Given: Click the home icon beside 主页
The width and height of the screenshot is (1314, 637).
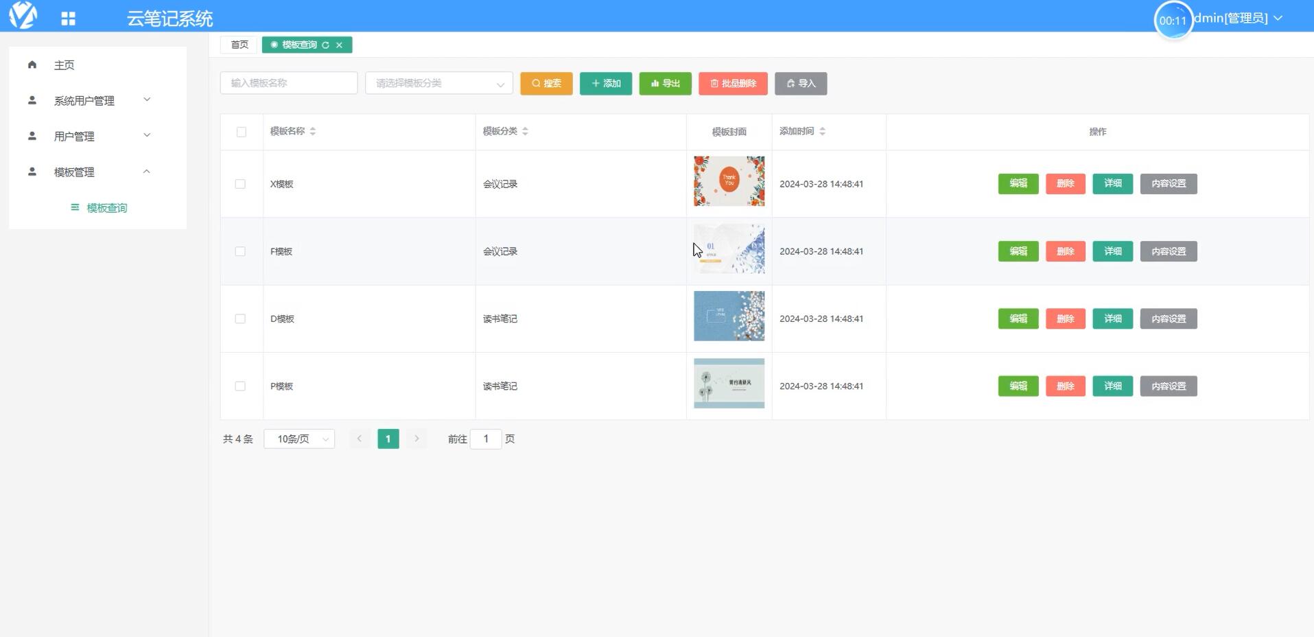Looking at the screenshot, I should [32, 65].
